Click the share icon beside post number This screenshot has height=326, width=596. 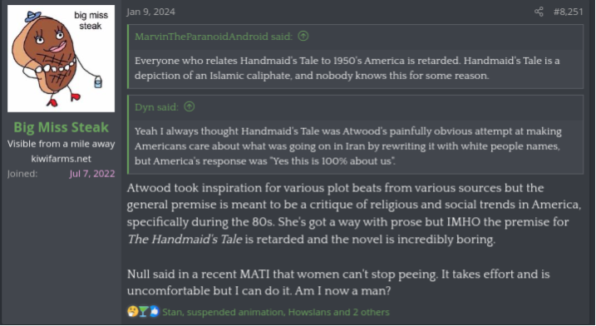[x=539, y=12]
